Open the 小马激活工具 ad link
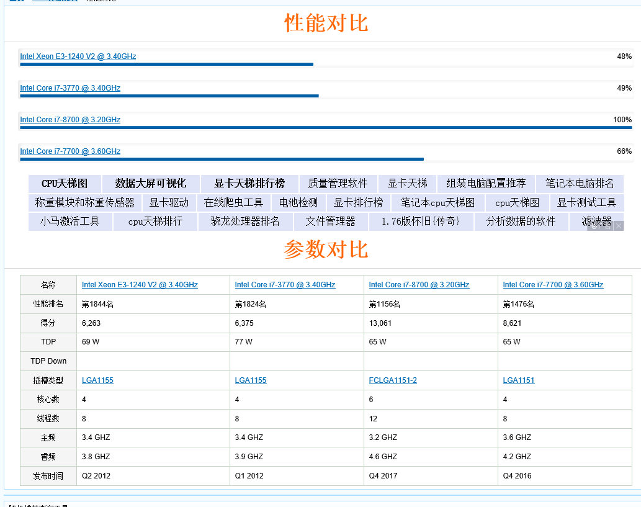641x507 pixels. point(70,222)
